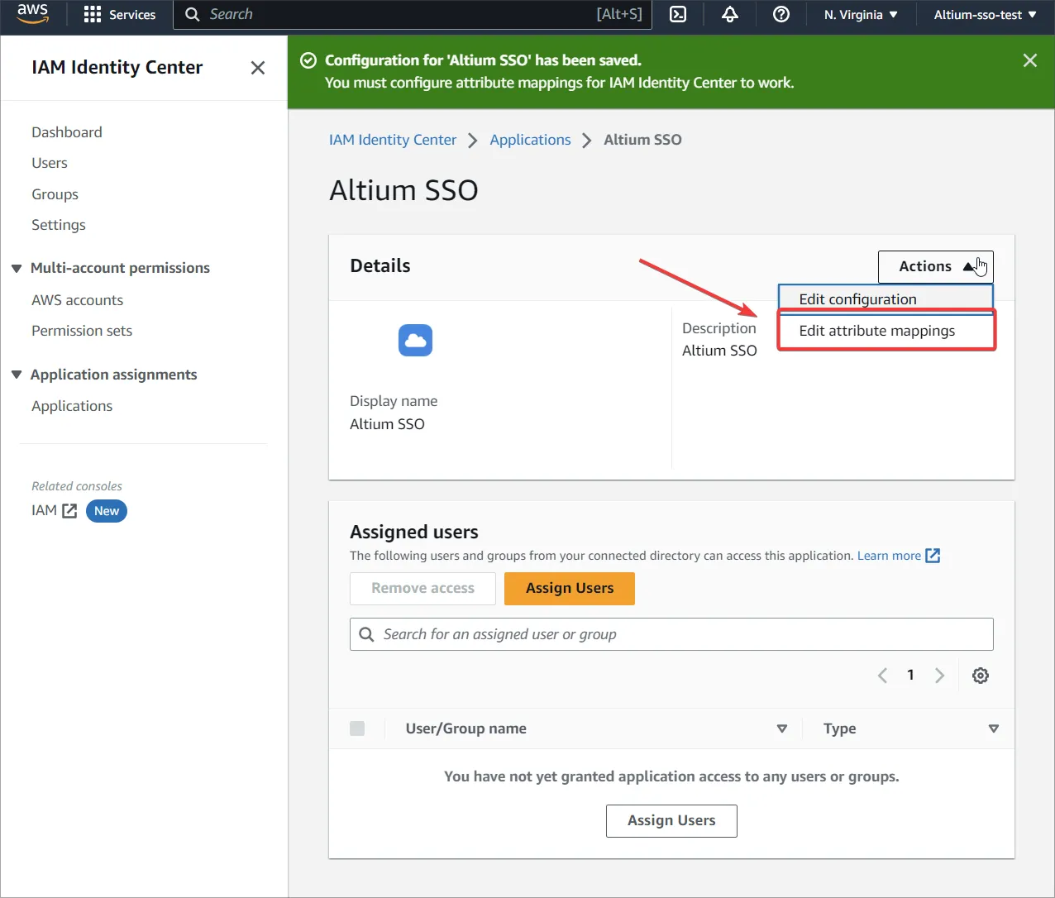Image resolution: width=1055 pixels, height=898 pixels.
Task: Select Edit configuration menu item
Action: 886,299
